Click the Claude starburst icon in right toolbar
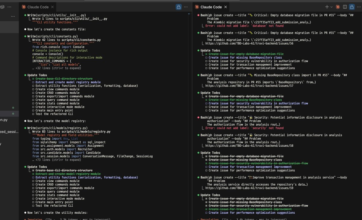Viewport: 362px width, 220px height. [338, 7]
